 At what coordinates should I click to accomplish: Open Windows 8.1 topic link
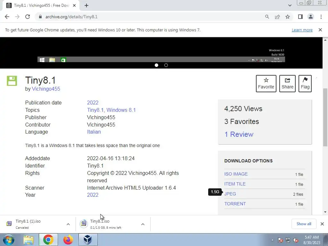pos(121,110)
